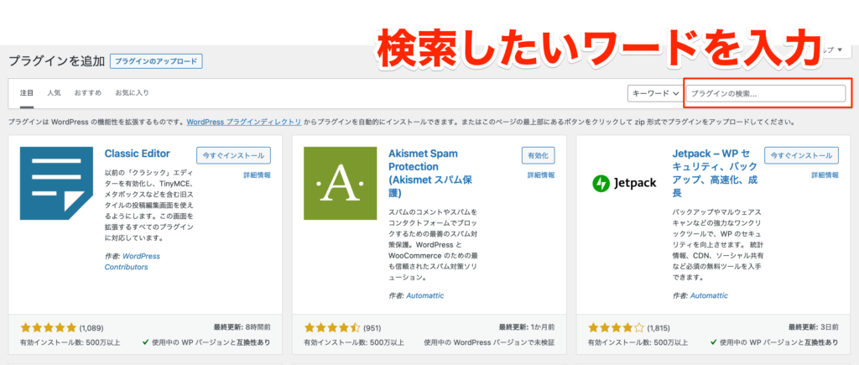Open WordPress Contributors author link
The width and height of the screenshot is (859, 365).
(x=132, y=262)
